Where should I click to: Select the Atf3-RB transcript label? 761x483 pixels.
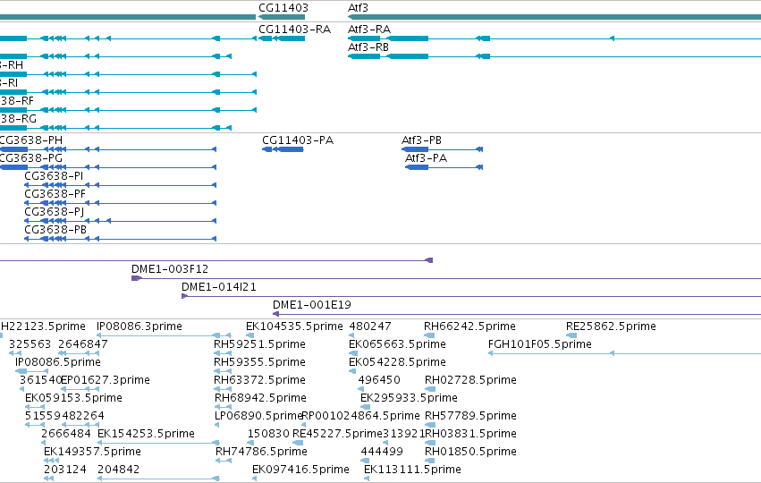tap(368, 47)
